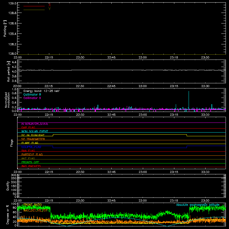Click the Roll period axis title

[9, 71]
